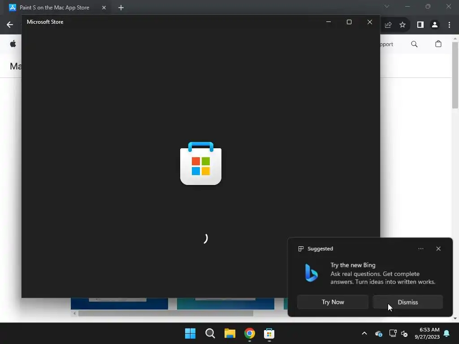Click first app screenshot thumbnail in Chrome

[x=119, y=304]
